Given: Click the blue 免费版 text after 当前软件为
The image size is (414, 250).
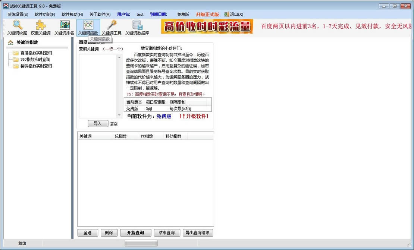Looking at the screenshot, I should [164, 116].
